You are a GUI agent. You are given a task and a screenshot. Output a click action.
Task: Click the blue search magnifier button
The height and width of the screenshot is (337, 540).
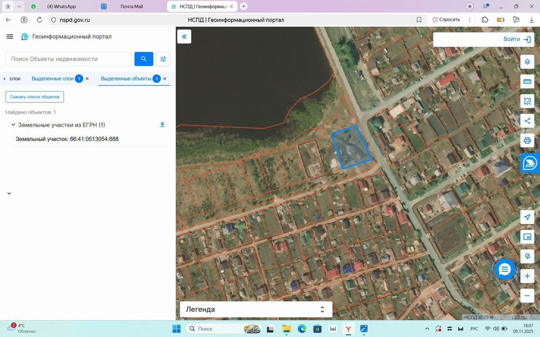point(144,59)
